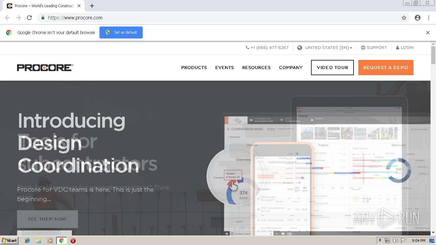Image resolution: width=436 pixels, height=245 pixels.
Task: Click the globe icon beside United States
Action: 300,48
